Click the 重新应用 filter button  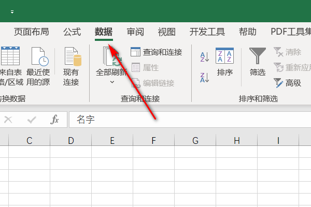point(292,68)
